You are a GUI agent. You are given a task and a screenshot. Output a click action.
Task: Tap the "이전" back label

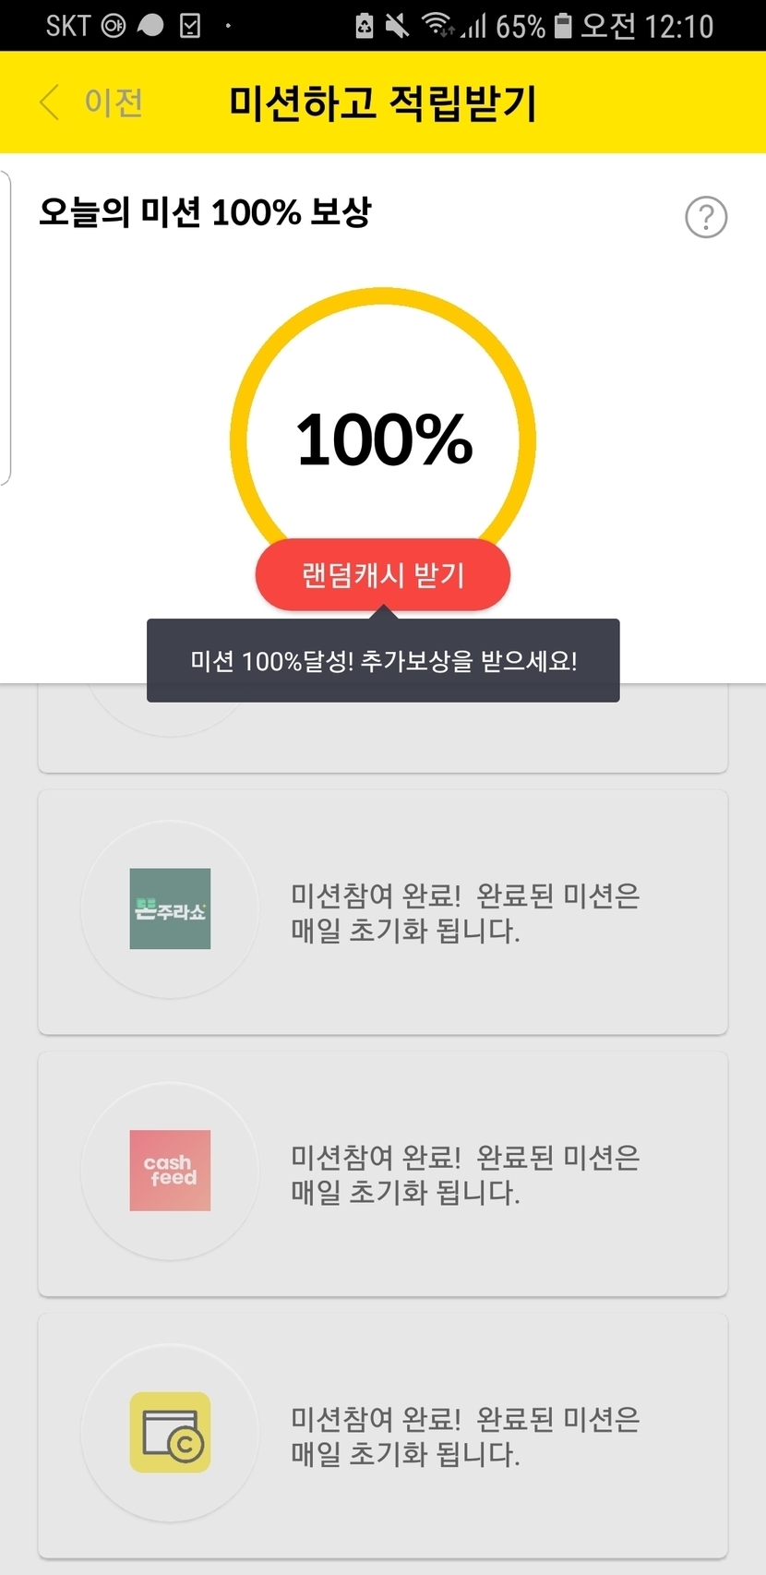click(x=114, y=102)
